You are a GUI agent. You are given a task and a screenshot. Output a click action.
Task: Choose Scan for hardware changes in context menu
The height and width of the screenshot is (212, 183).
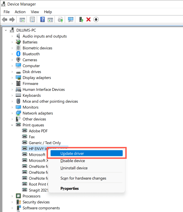87,178
